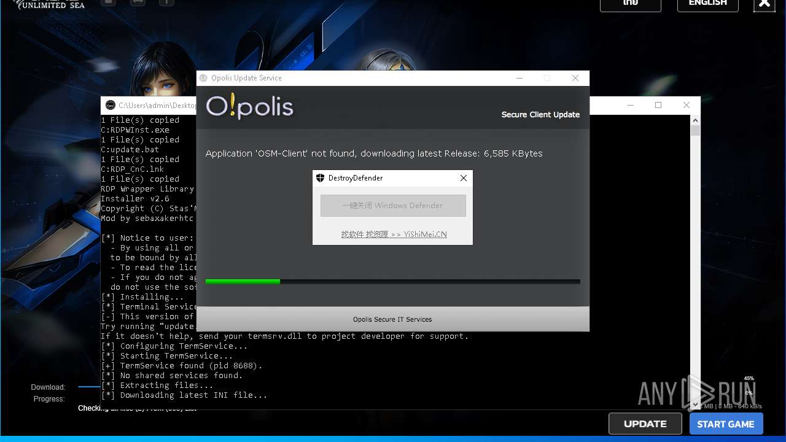This screenshot has height=442, width=786.
Task: Close the DestroyDefender dialog
Action: coord(464,178)
